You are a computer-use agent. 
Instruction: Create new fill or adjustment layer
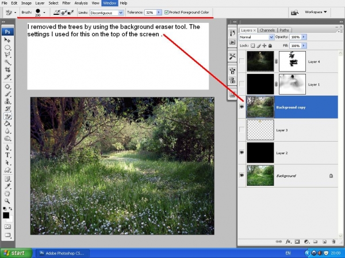[x=306, y=242]
